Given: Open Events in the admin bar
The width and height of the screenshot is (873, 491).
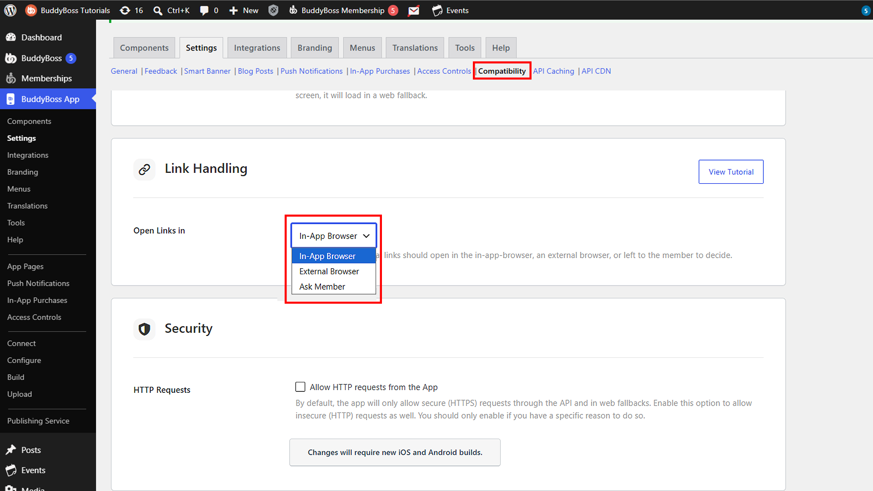Looking at the screenshot, I should (x=450, y=10).
